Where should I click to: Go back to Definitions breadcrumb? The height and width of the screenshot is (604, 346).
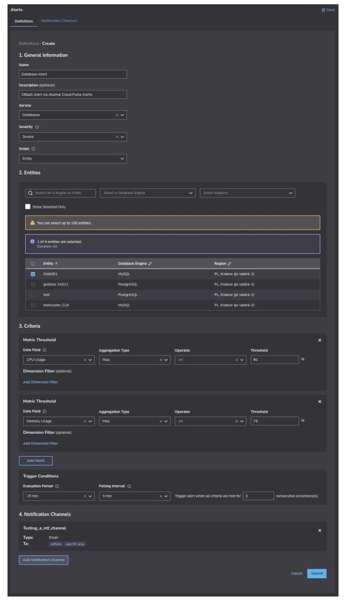29,43
